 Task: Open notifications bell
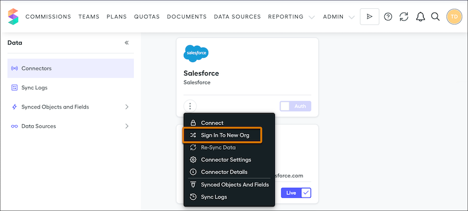point(420,17)
